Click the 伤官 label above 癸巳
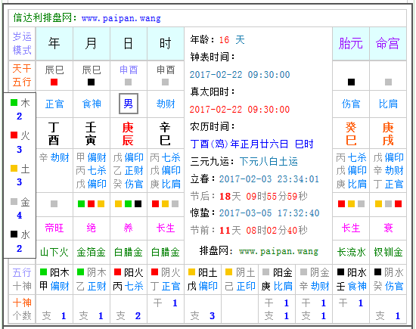This screenshot has height=329, width=416. [351, 104]
